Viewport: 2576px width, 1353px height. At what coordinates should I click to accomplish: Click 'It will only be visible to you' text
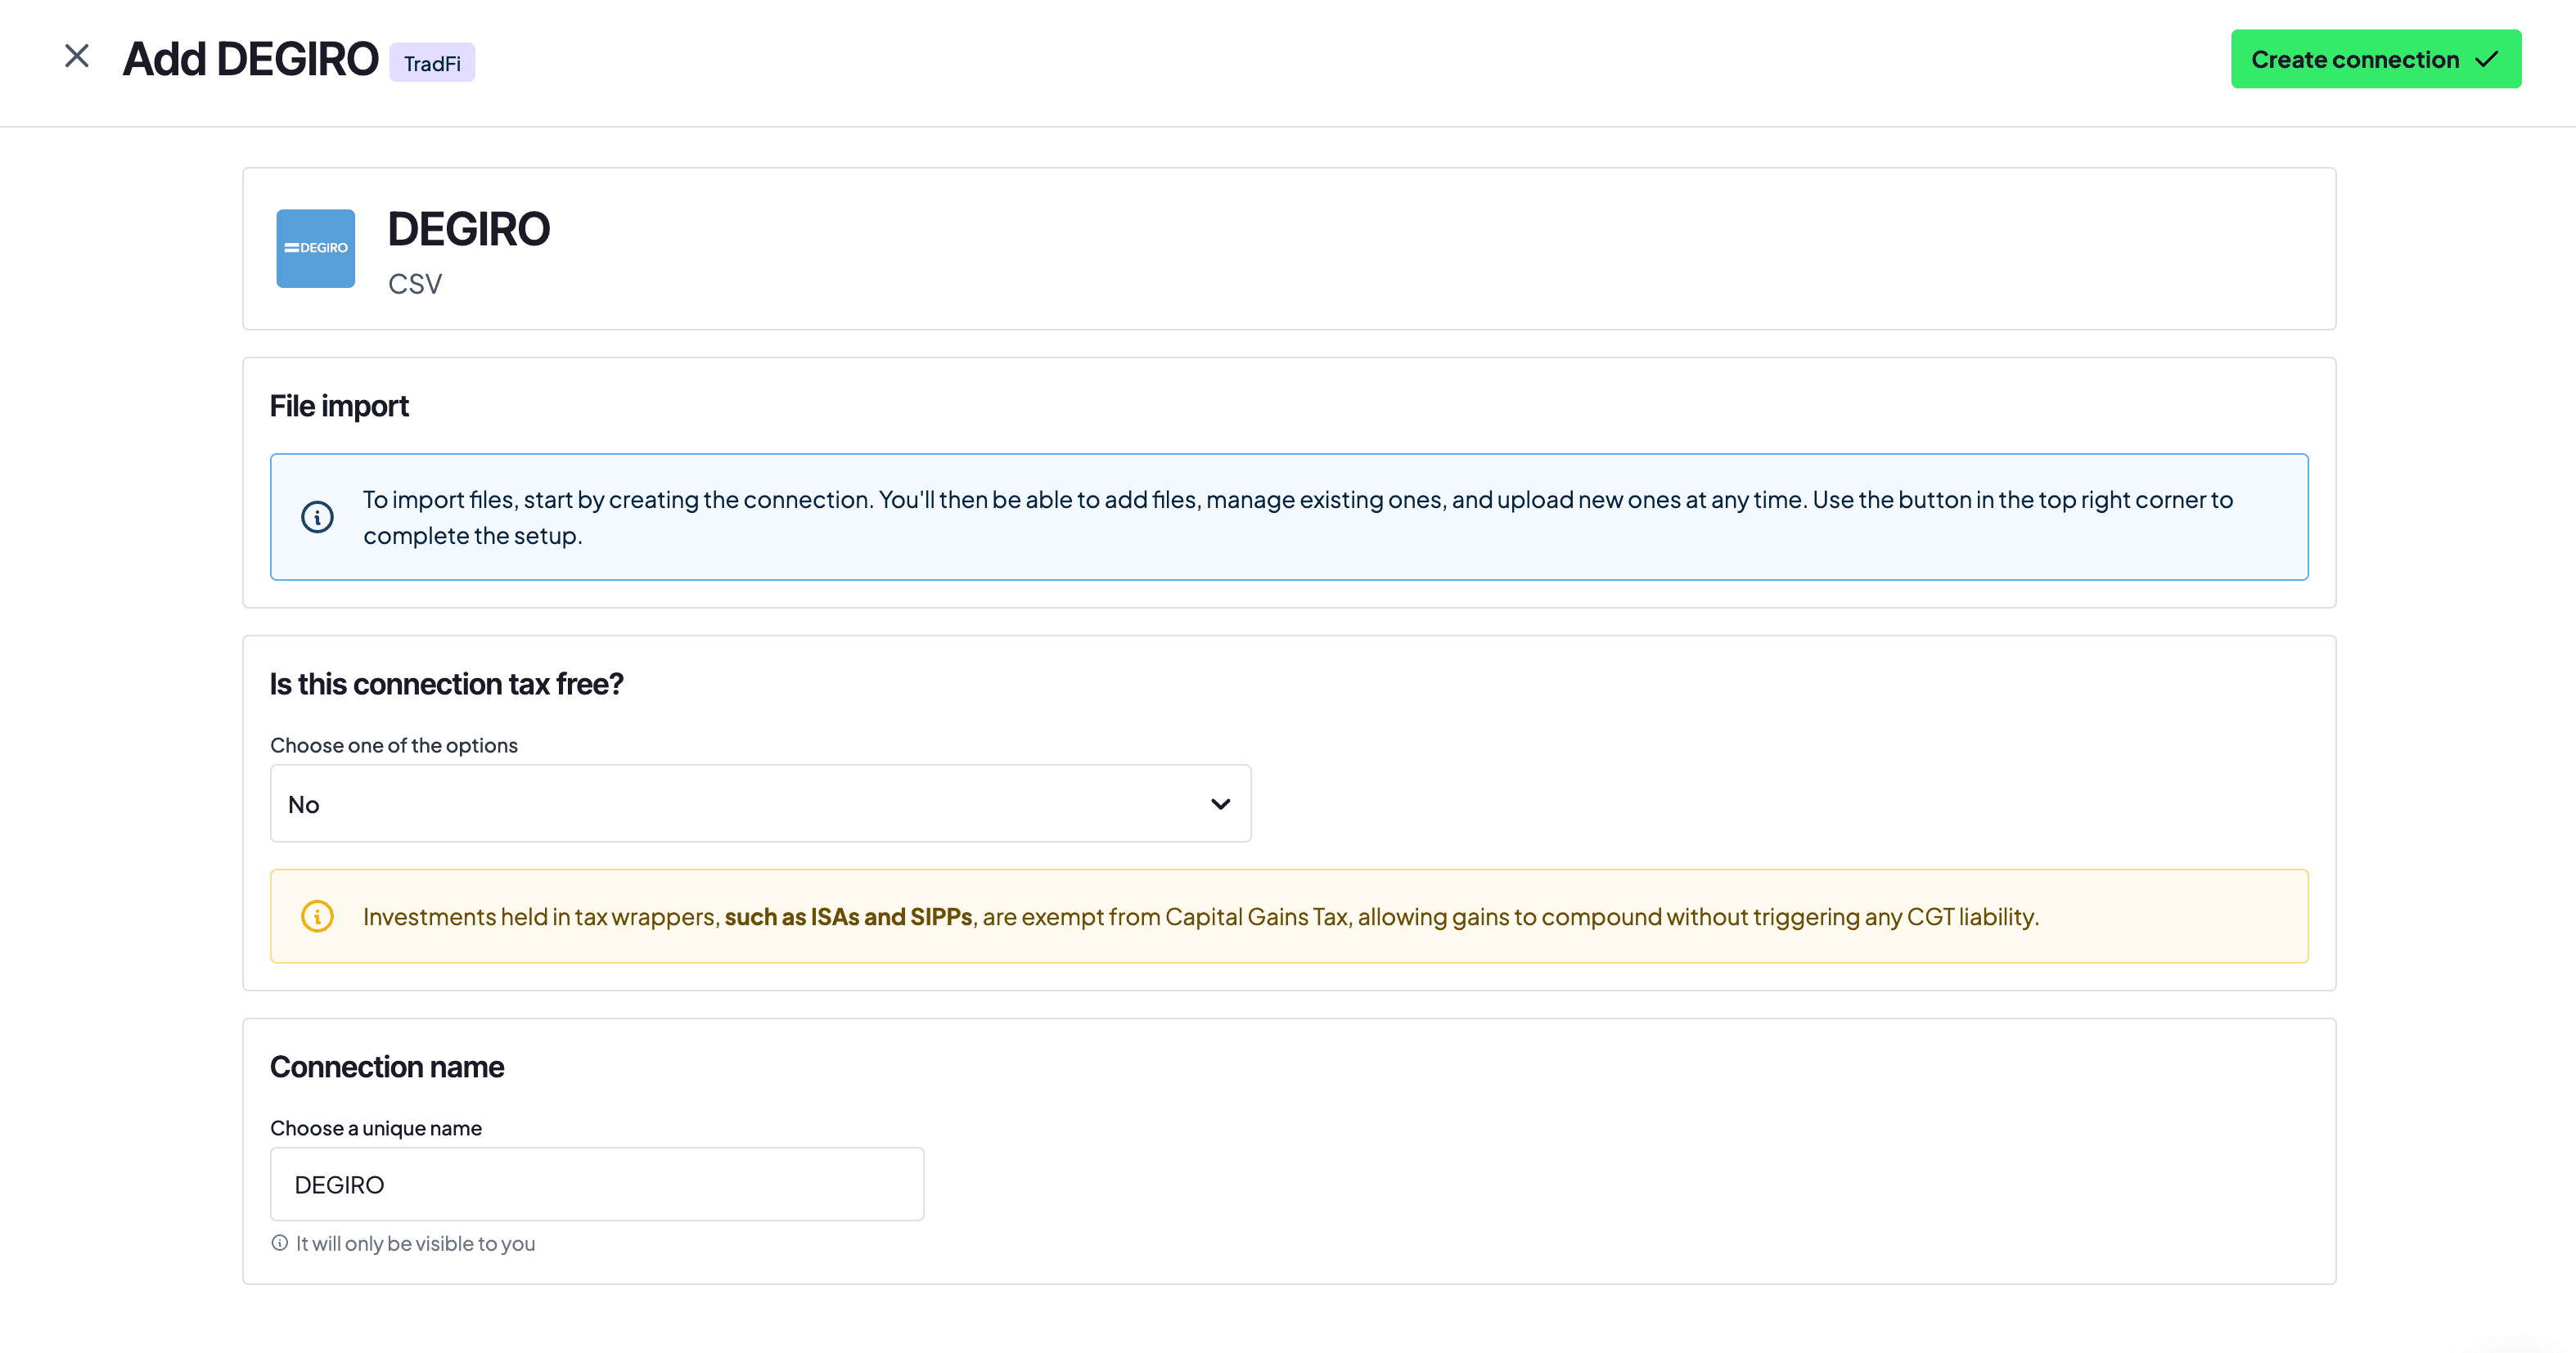point(416,1243)
